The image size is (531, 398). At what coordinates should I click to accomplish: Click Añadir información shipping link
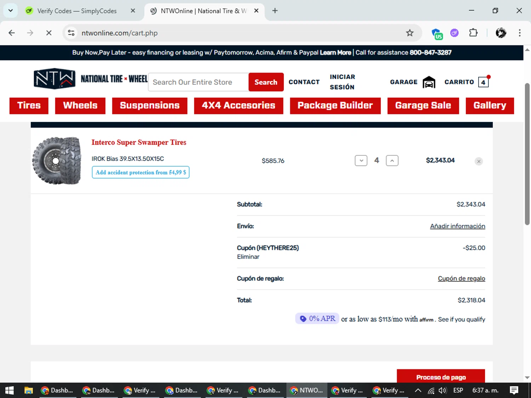pos(457,226)
